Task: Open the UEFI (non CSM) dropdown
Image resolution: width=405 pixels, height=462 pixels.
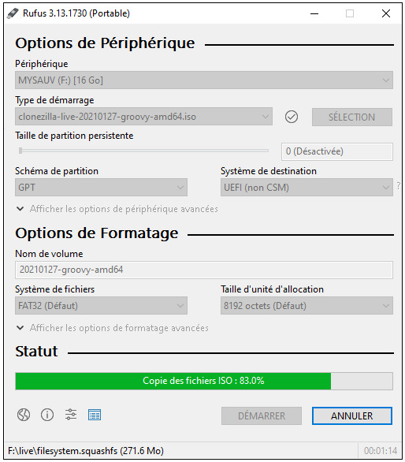Action: (x=307, y=188)
